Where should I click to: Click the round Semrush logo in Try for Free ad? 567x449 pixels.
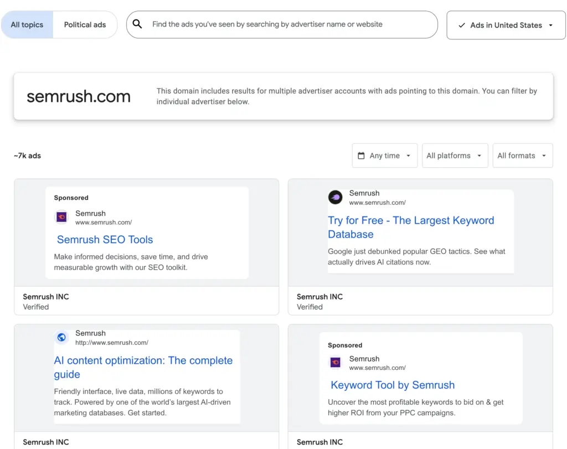pos(335,198)
